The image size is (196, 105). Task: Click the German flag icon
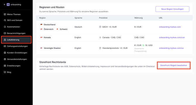coord(41,25)
